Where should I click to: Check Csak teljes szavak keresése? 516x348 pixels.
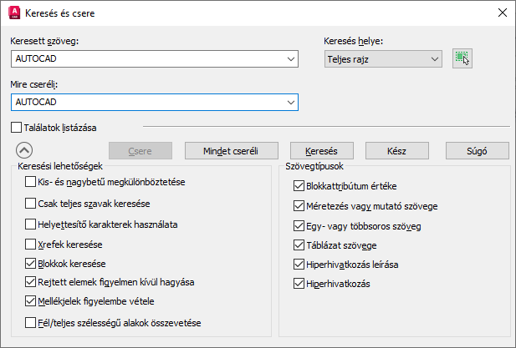(31, 203)
